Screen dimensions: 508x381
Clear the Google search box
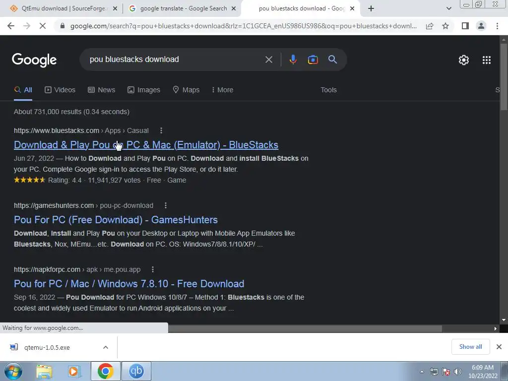[x=268, y=60]
